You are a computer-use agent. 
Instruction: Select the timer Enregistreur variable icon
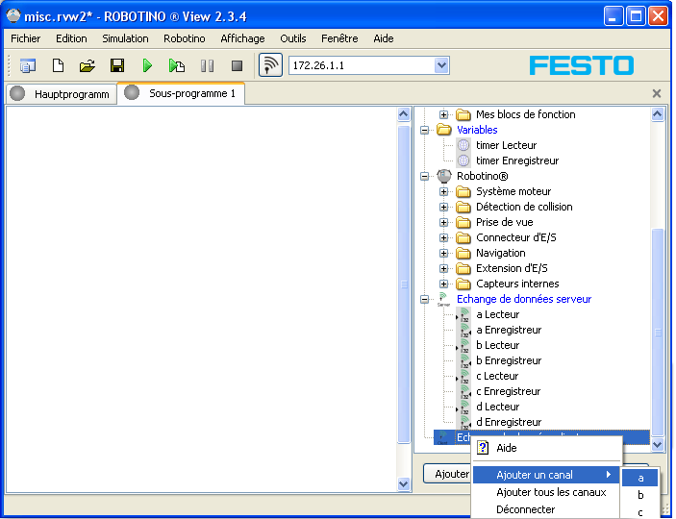463,161
